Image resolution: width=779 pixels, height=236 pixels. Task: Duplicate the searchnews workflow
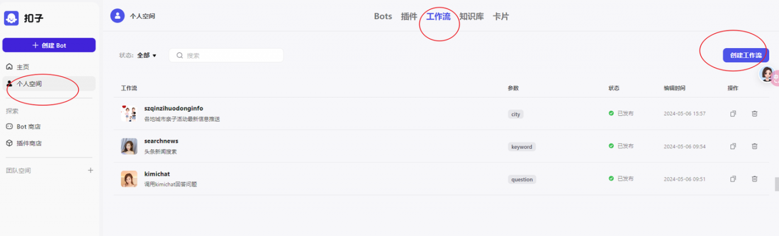tap(733, 146)
